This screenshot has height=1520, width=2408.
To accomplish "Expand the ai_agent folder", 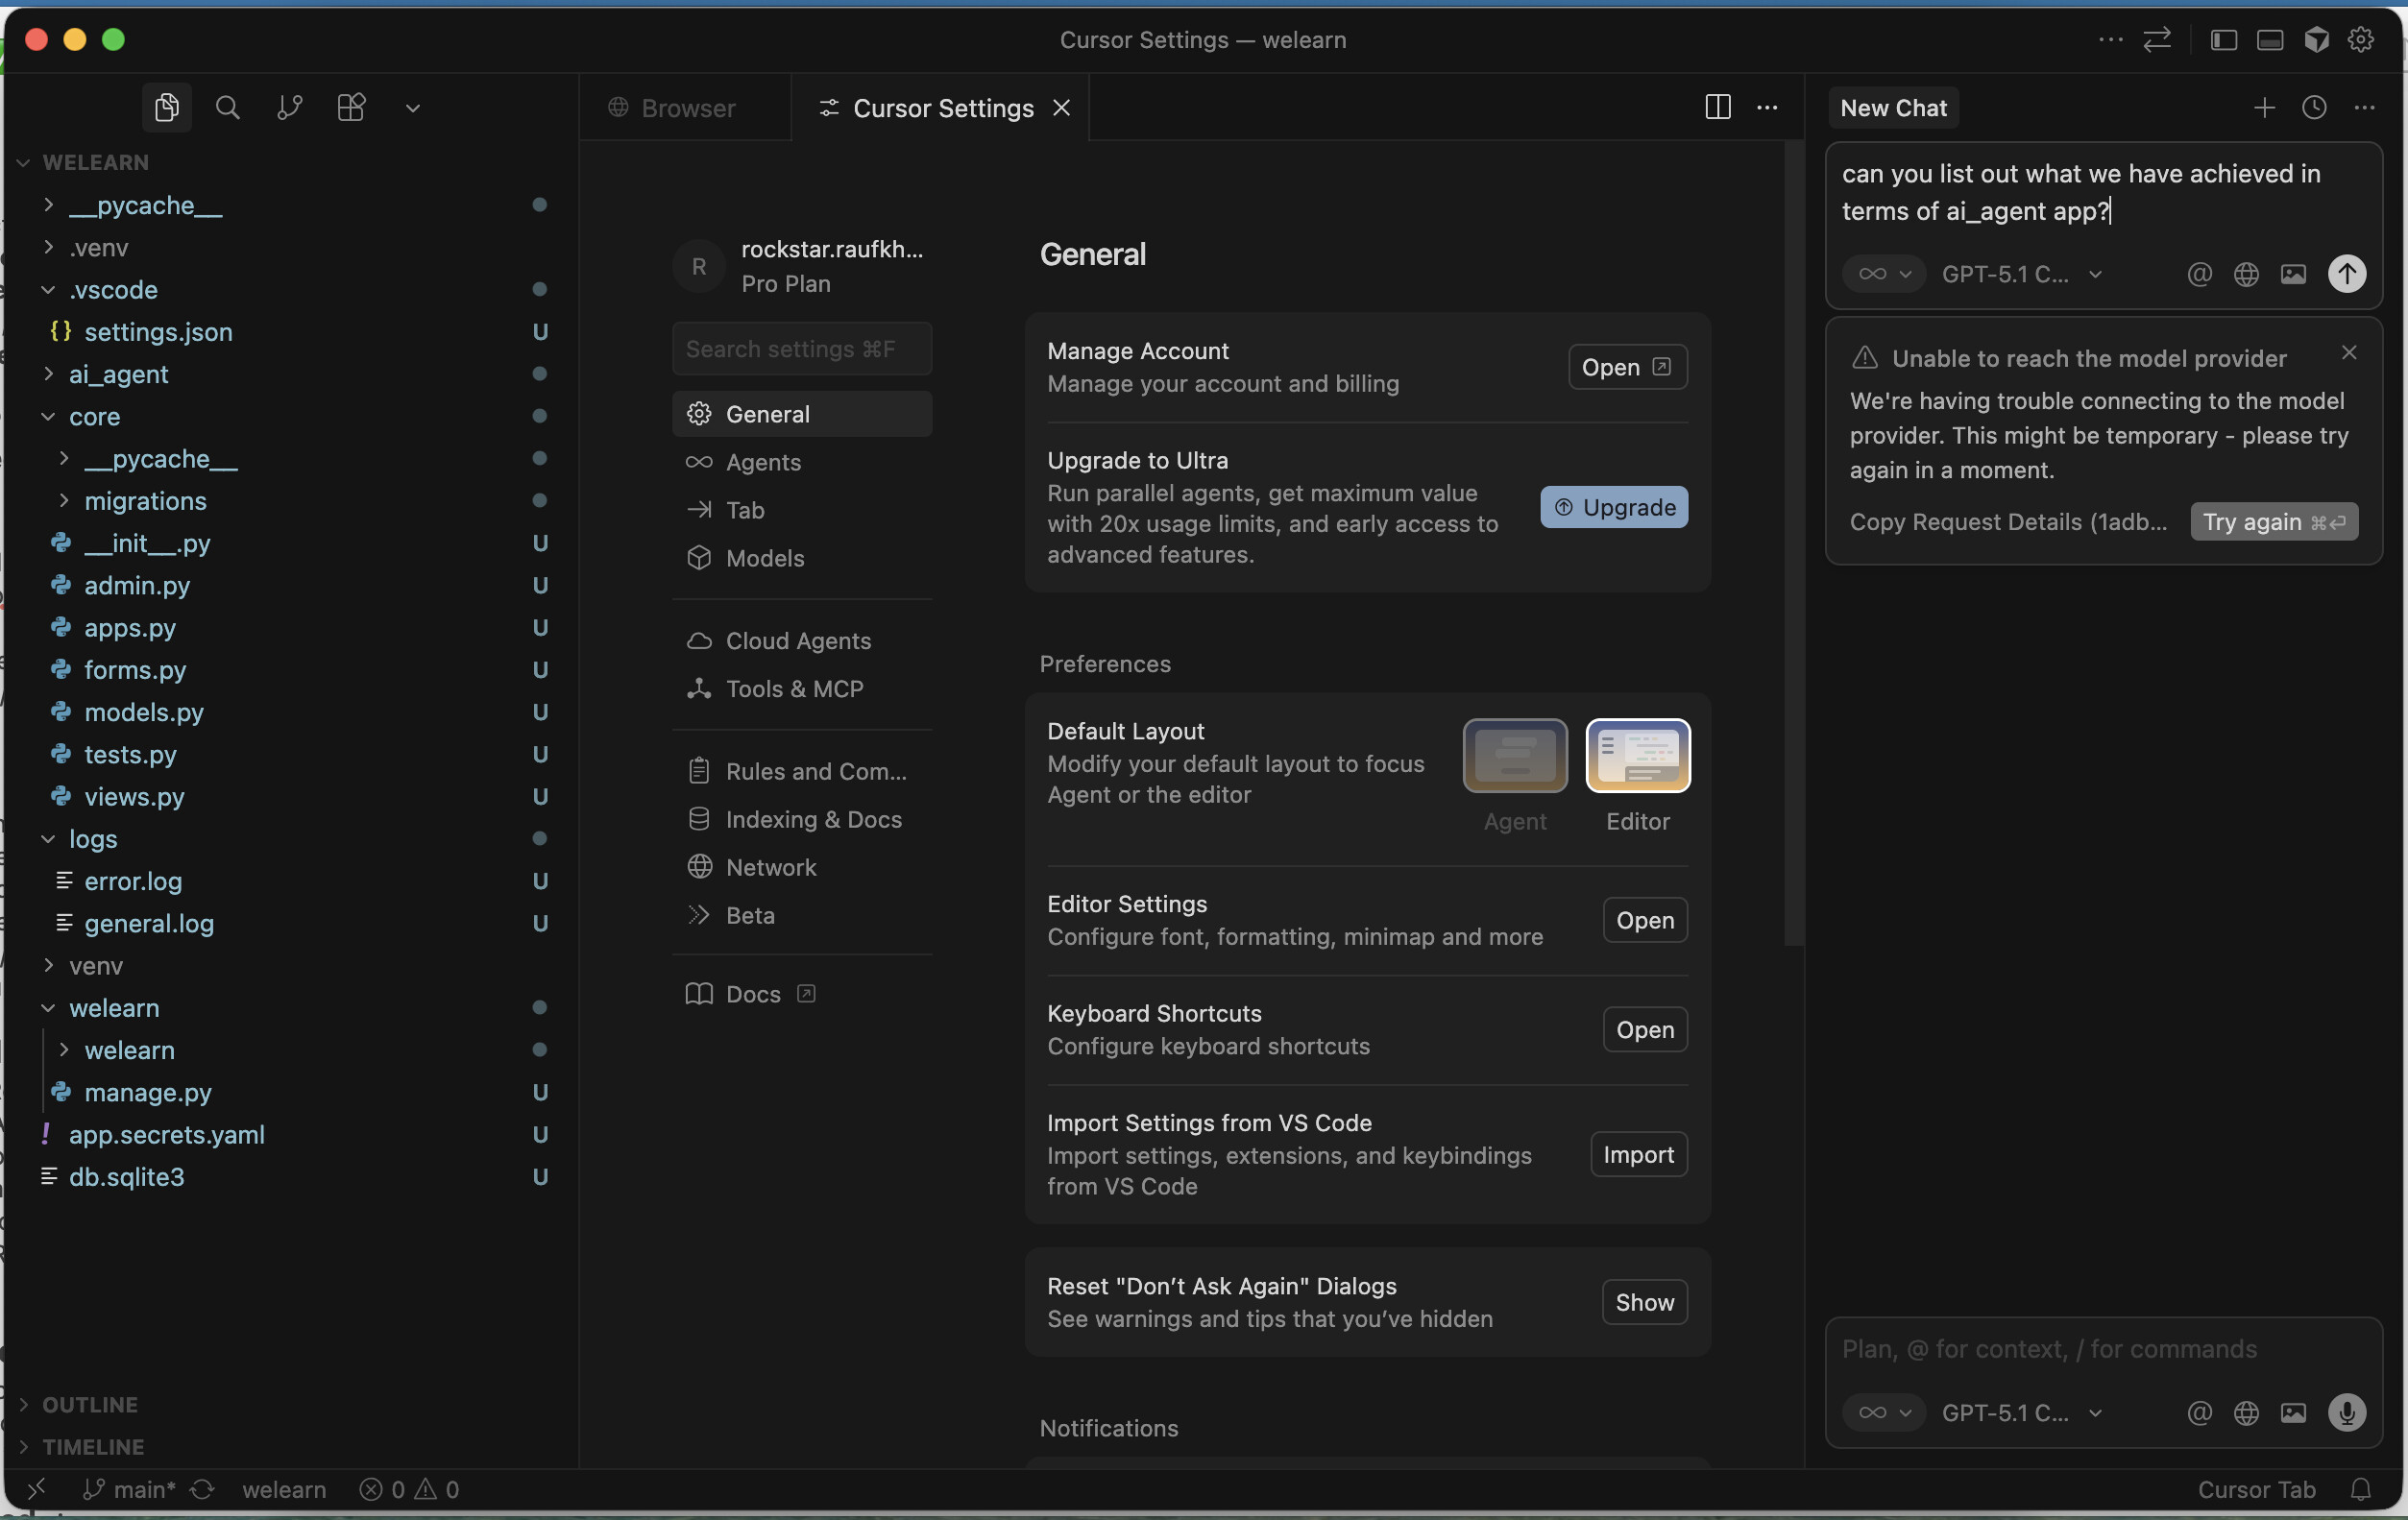I will (118, 374).
